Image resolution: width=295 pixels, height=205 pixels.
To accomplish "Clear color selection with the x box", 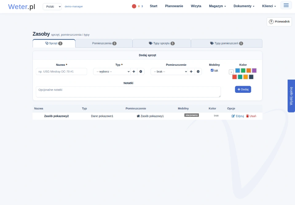I will click(231, 72).
